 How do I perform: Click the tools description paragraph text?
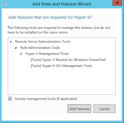[59, 30]
